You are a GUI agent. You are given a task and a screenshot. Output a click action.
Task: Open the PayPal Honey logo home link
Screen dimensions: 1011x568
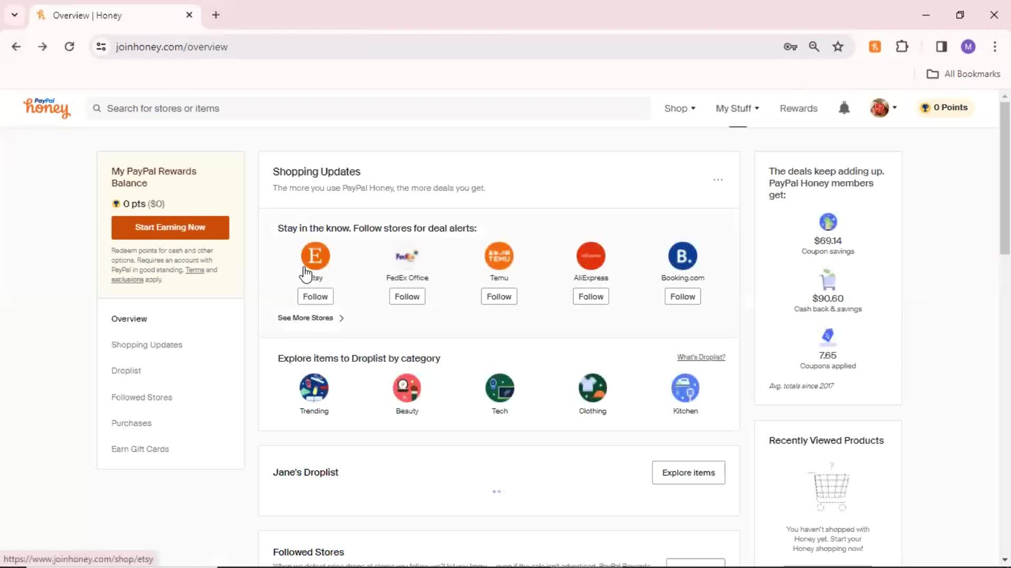(x=46, y=108)
